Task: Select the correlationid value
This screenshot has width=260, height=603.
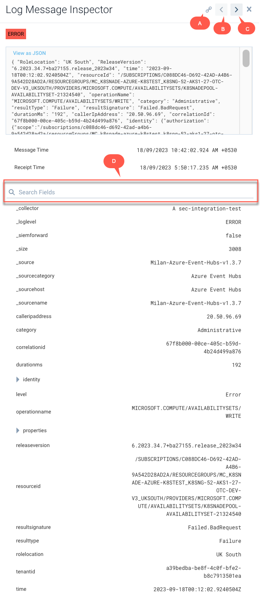Action: coord(203,348)
